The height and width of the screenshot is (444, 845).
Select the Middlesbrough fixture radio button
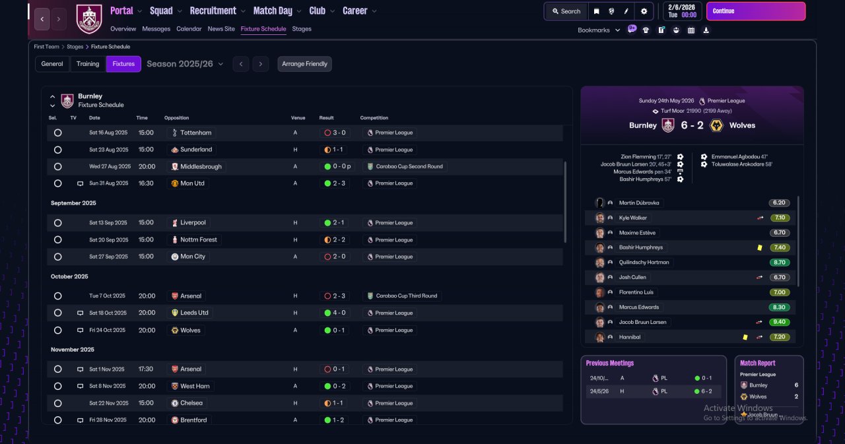[x=57, y=167]
